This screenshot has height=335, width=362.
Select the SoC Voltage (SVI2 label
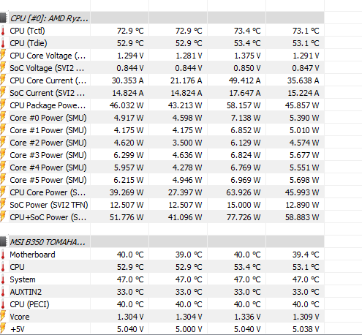point(47,68)
